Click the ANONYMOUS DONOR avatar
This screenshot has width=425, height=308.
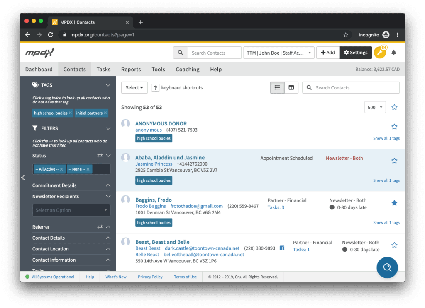125,124
